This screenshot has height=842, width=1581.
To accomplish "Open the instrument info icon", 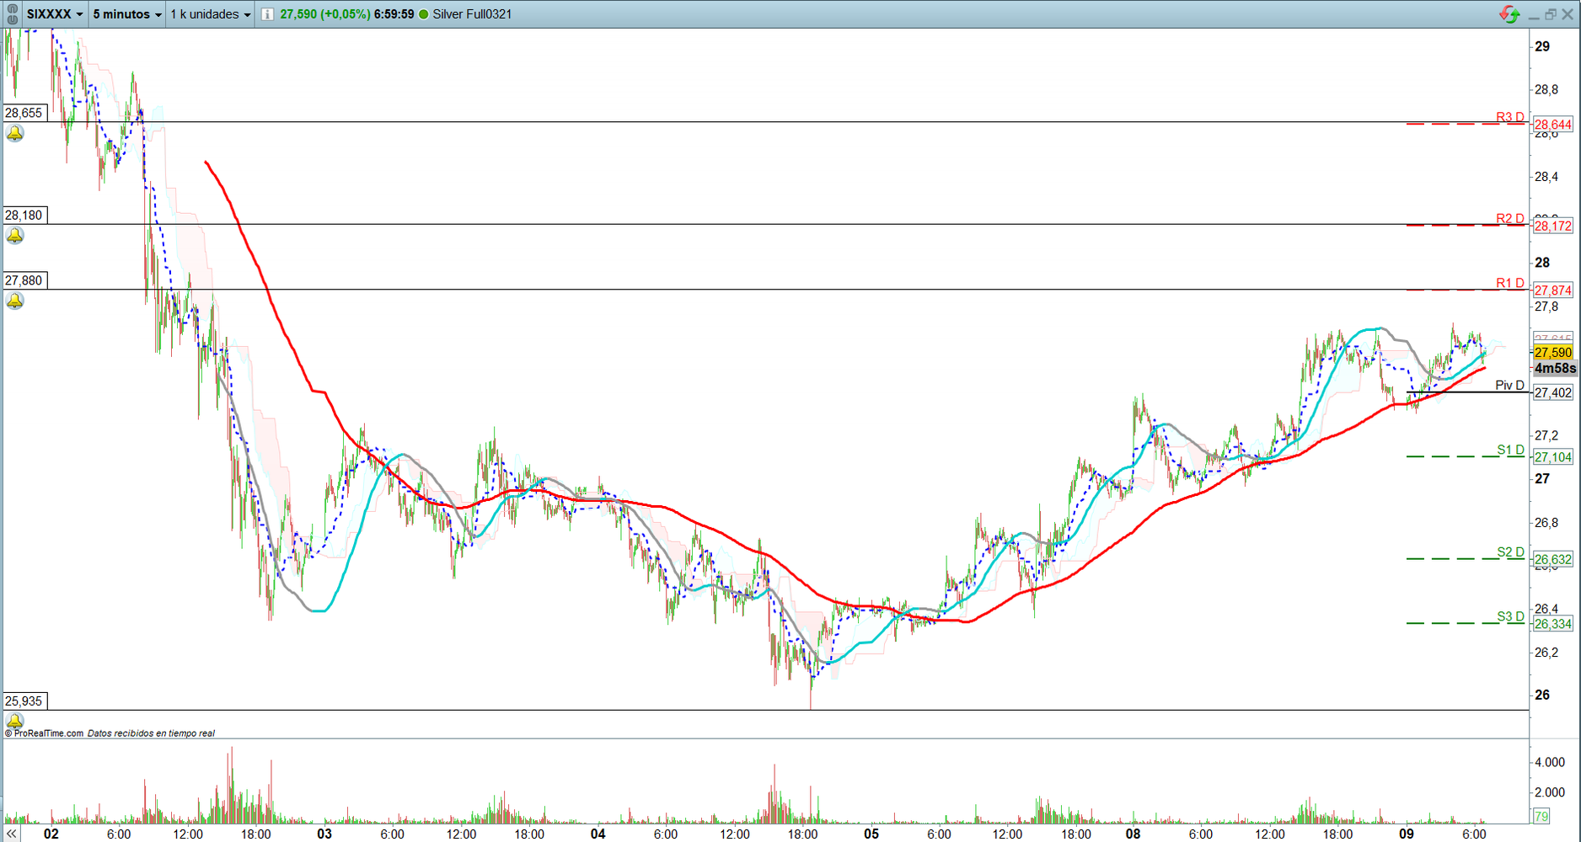I will click(267, 14).
